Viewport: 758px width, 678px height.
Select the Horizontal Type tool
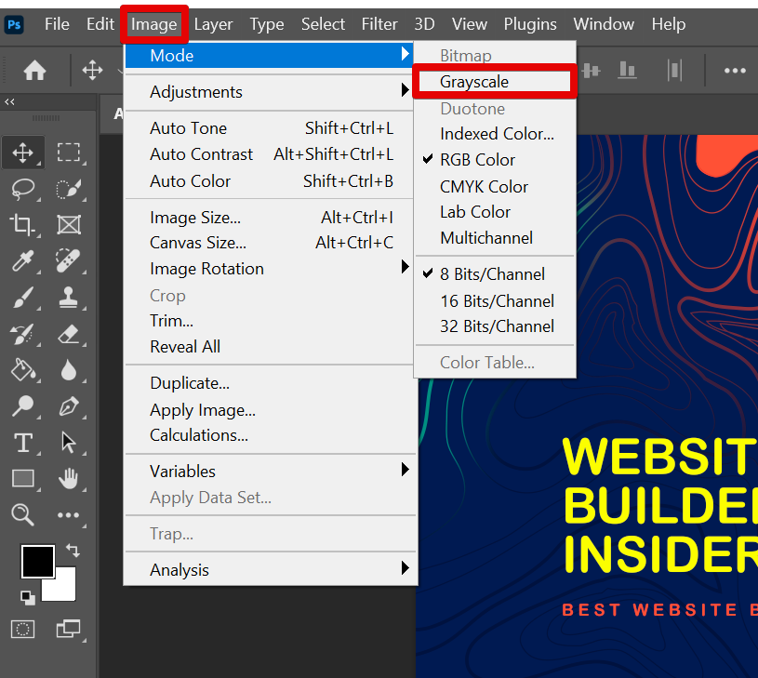22,443
